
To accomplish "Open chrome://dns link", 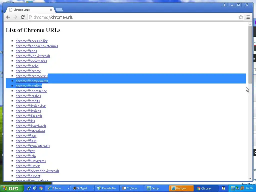I will (x=25, y=121).
